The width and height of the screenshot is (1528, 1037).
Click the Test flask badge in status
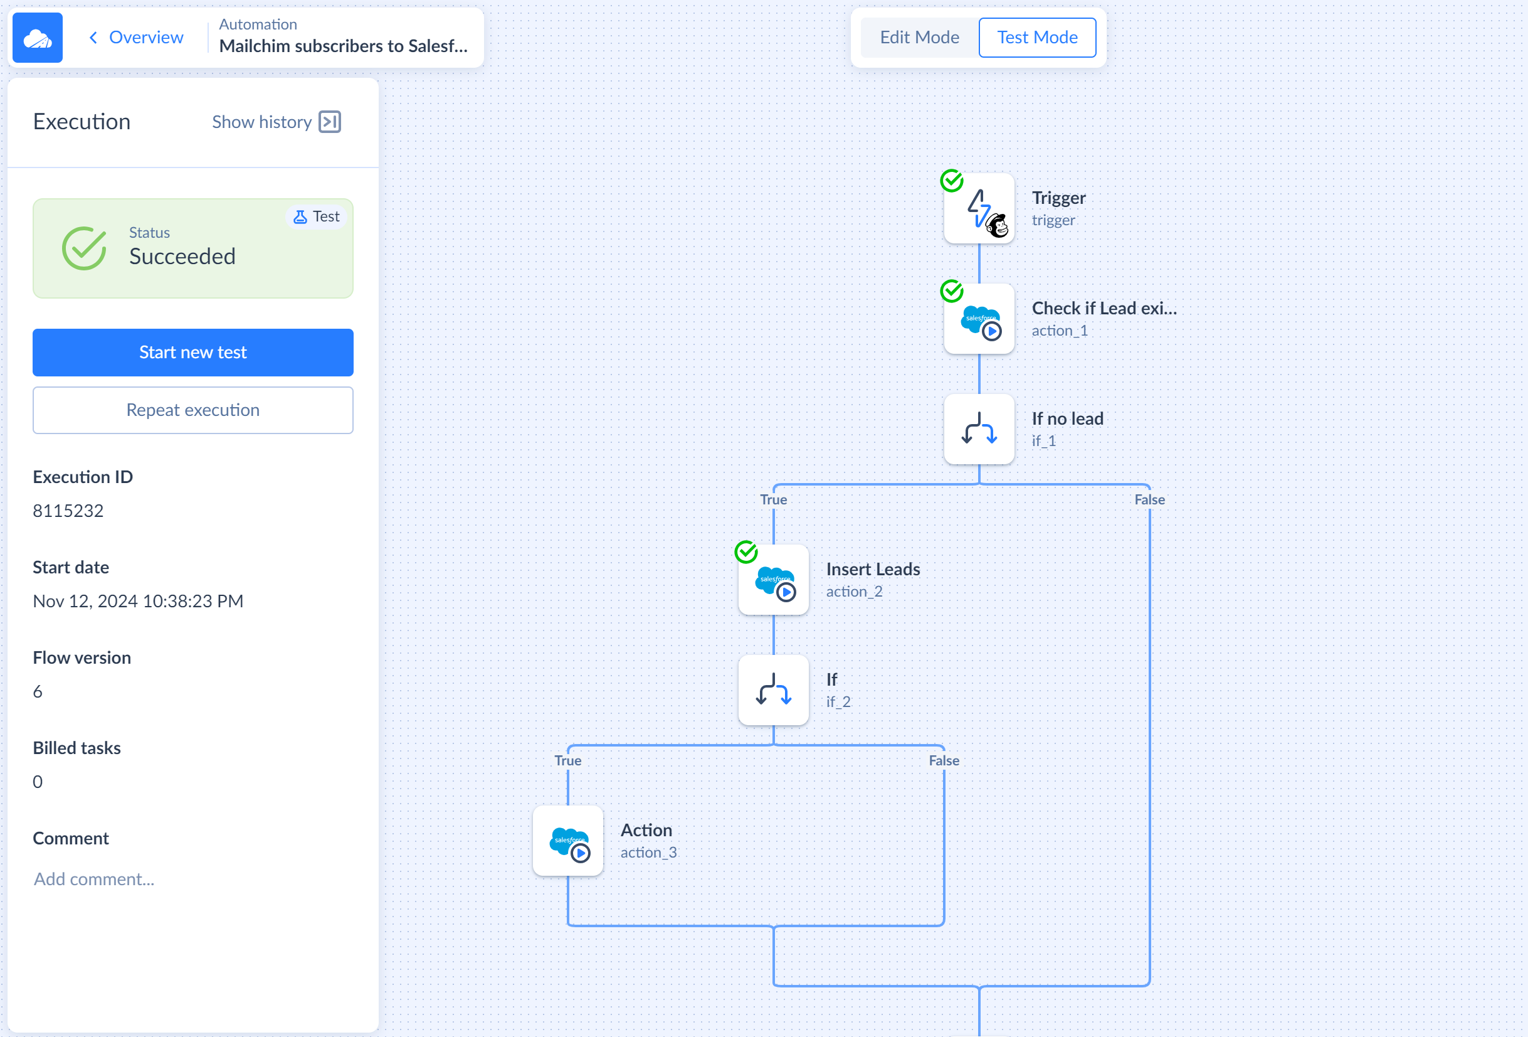316,216
